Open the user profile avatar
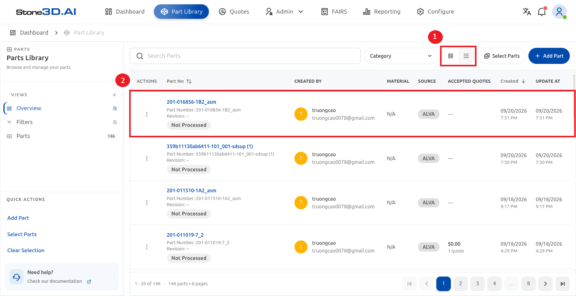 (559, 12)
